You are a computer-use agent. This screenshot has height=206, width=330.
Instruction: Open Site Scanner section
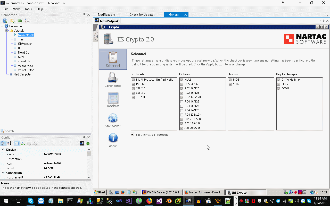(x=113, y=120)
